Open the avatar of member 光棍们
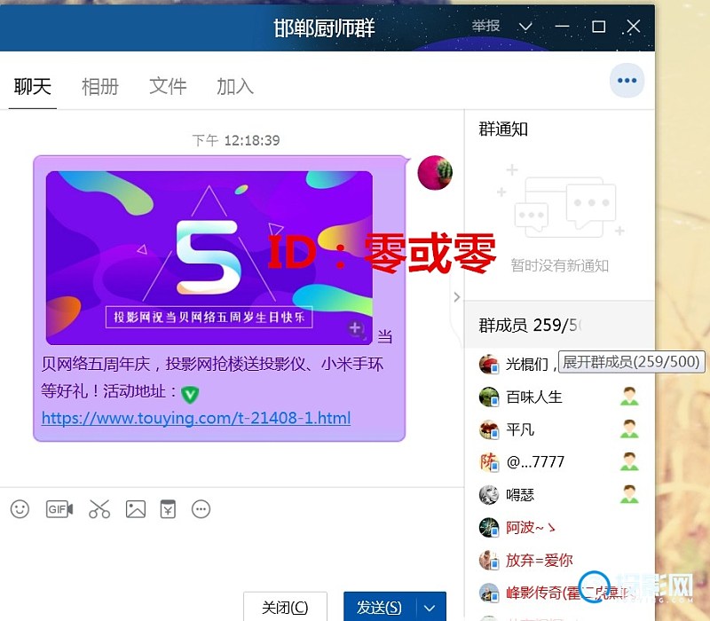The width and height of the screenshot is (710, 621). click(489, 364)
